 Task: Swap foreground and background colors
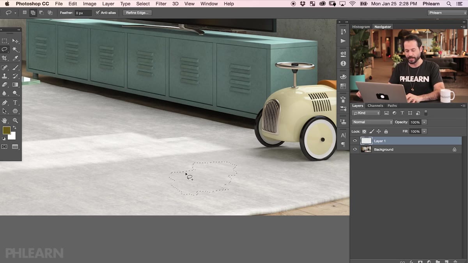click(14, 128)
